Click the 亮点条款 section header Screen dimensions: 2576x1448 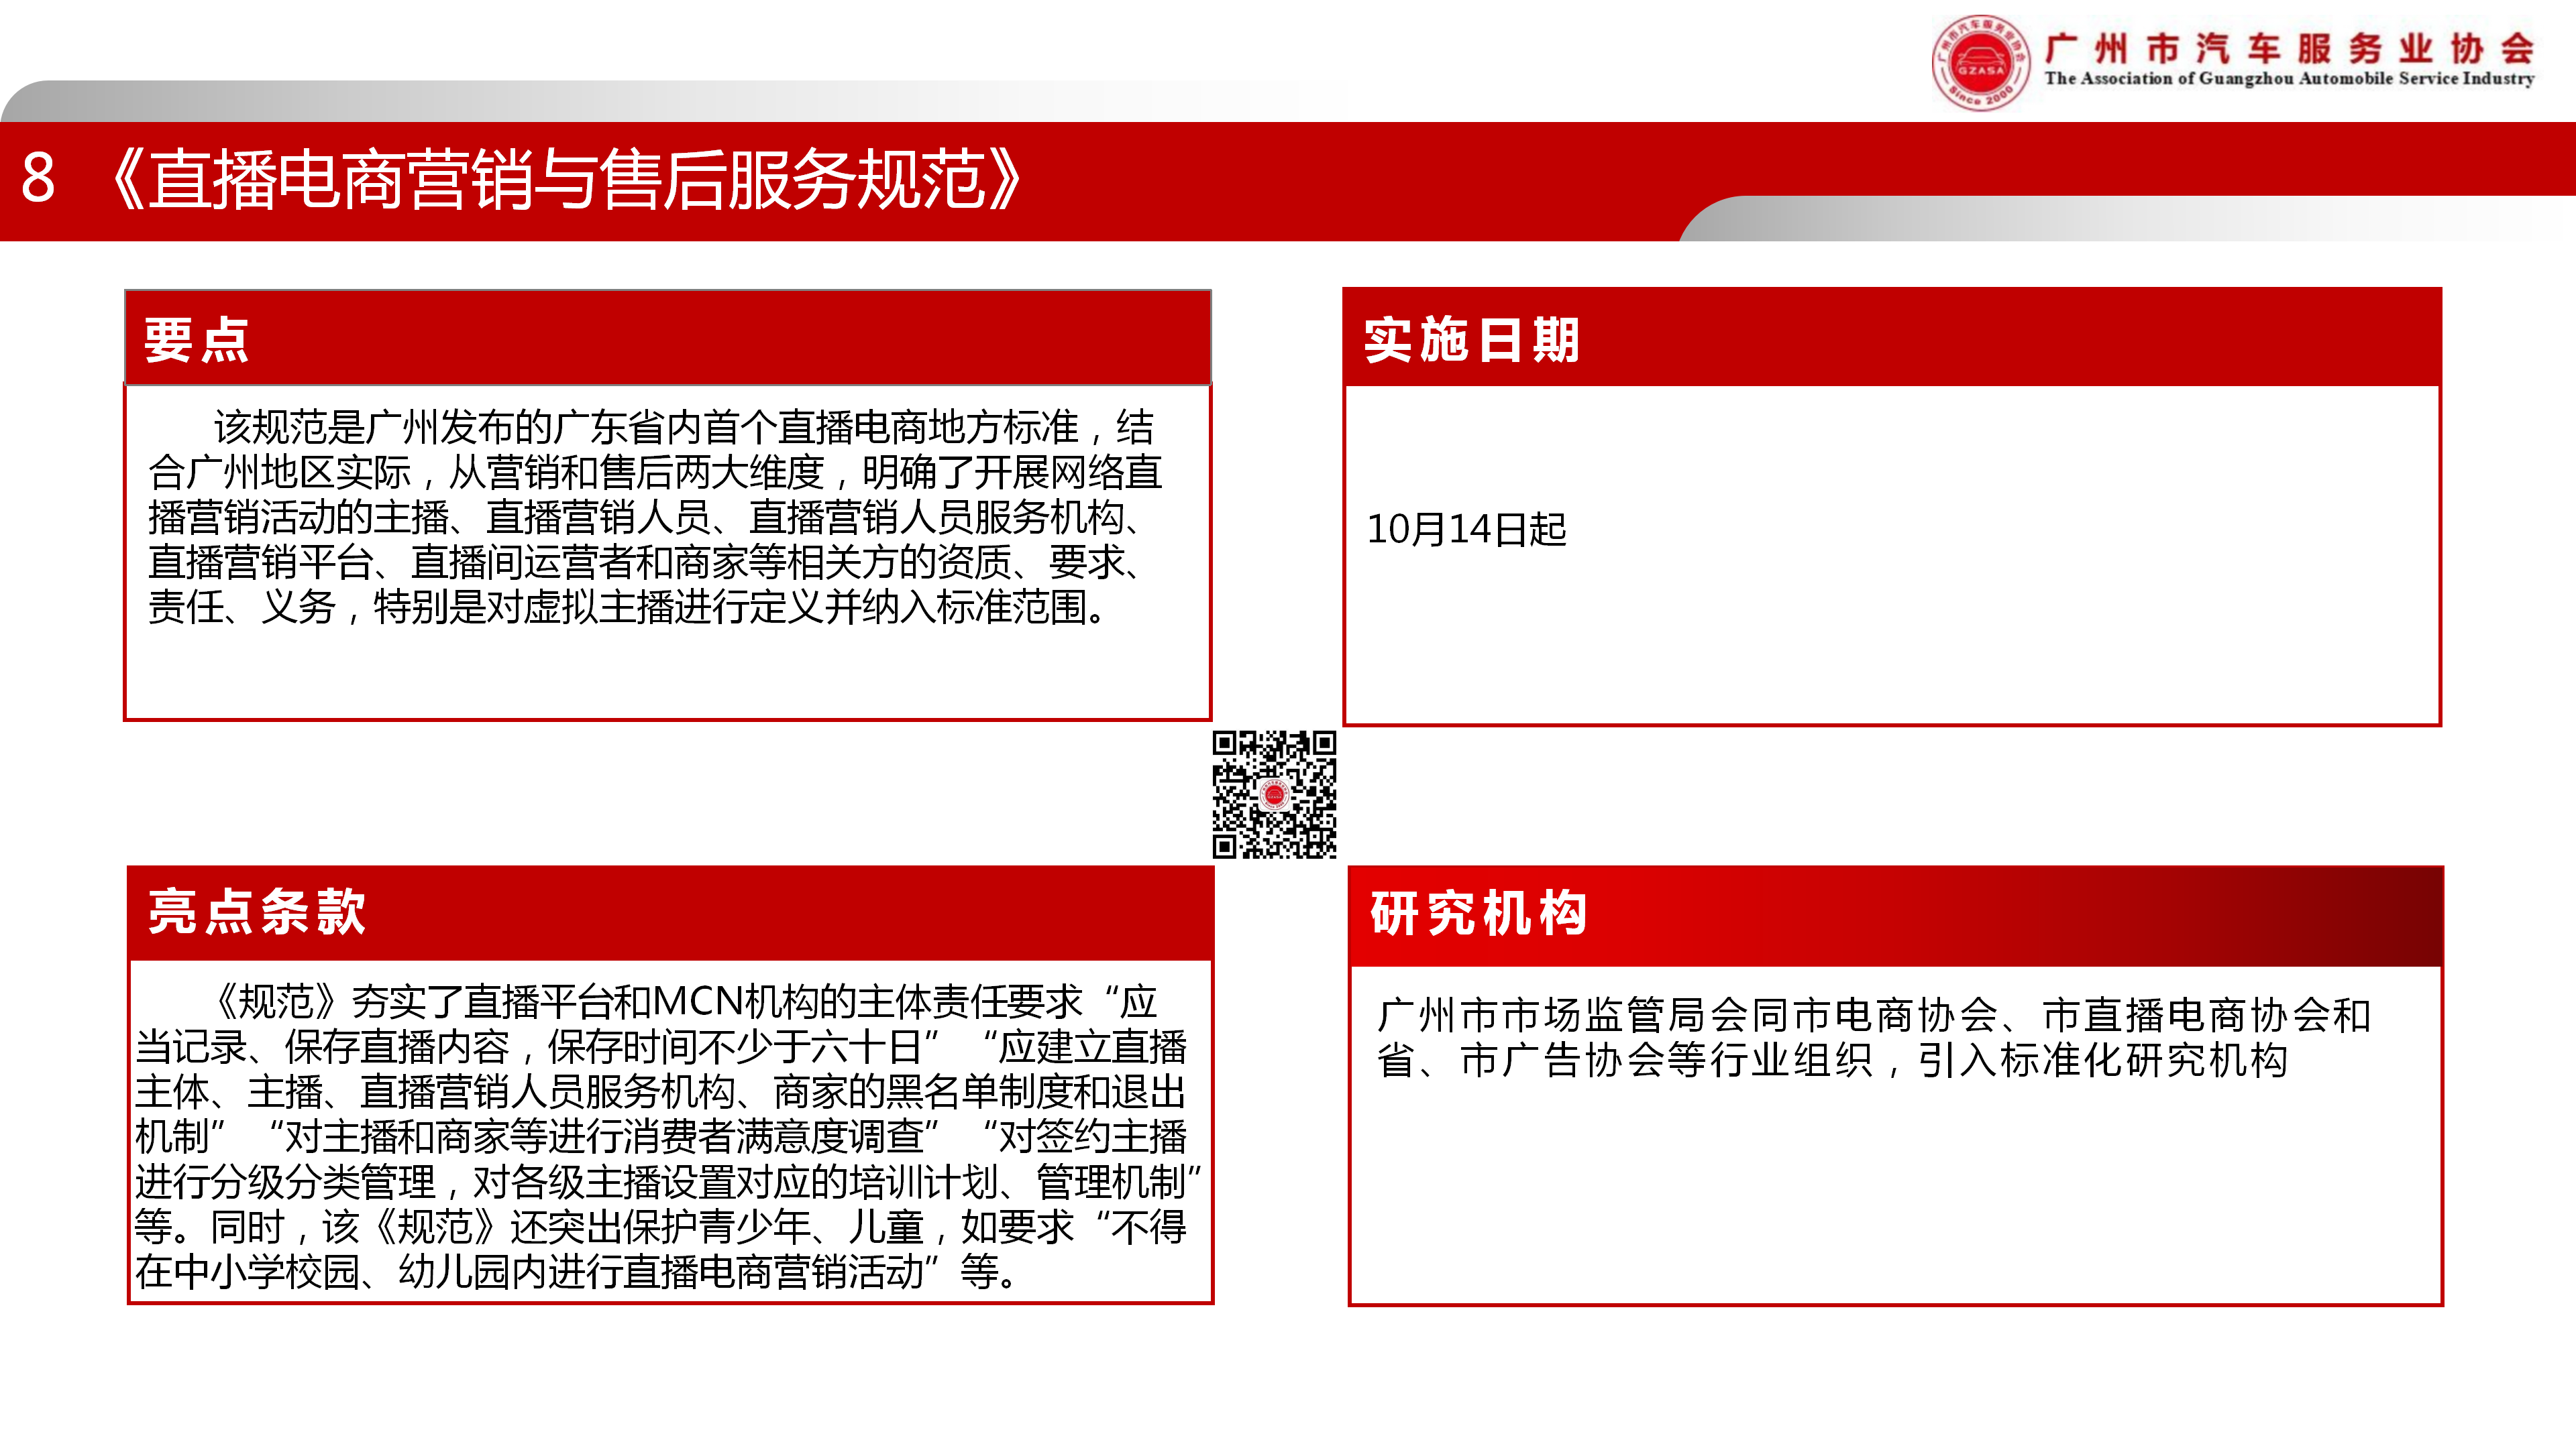click(x=670, y=913)
